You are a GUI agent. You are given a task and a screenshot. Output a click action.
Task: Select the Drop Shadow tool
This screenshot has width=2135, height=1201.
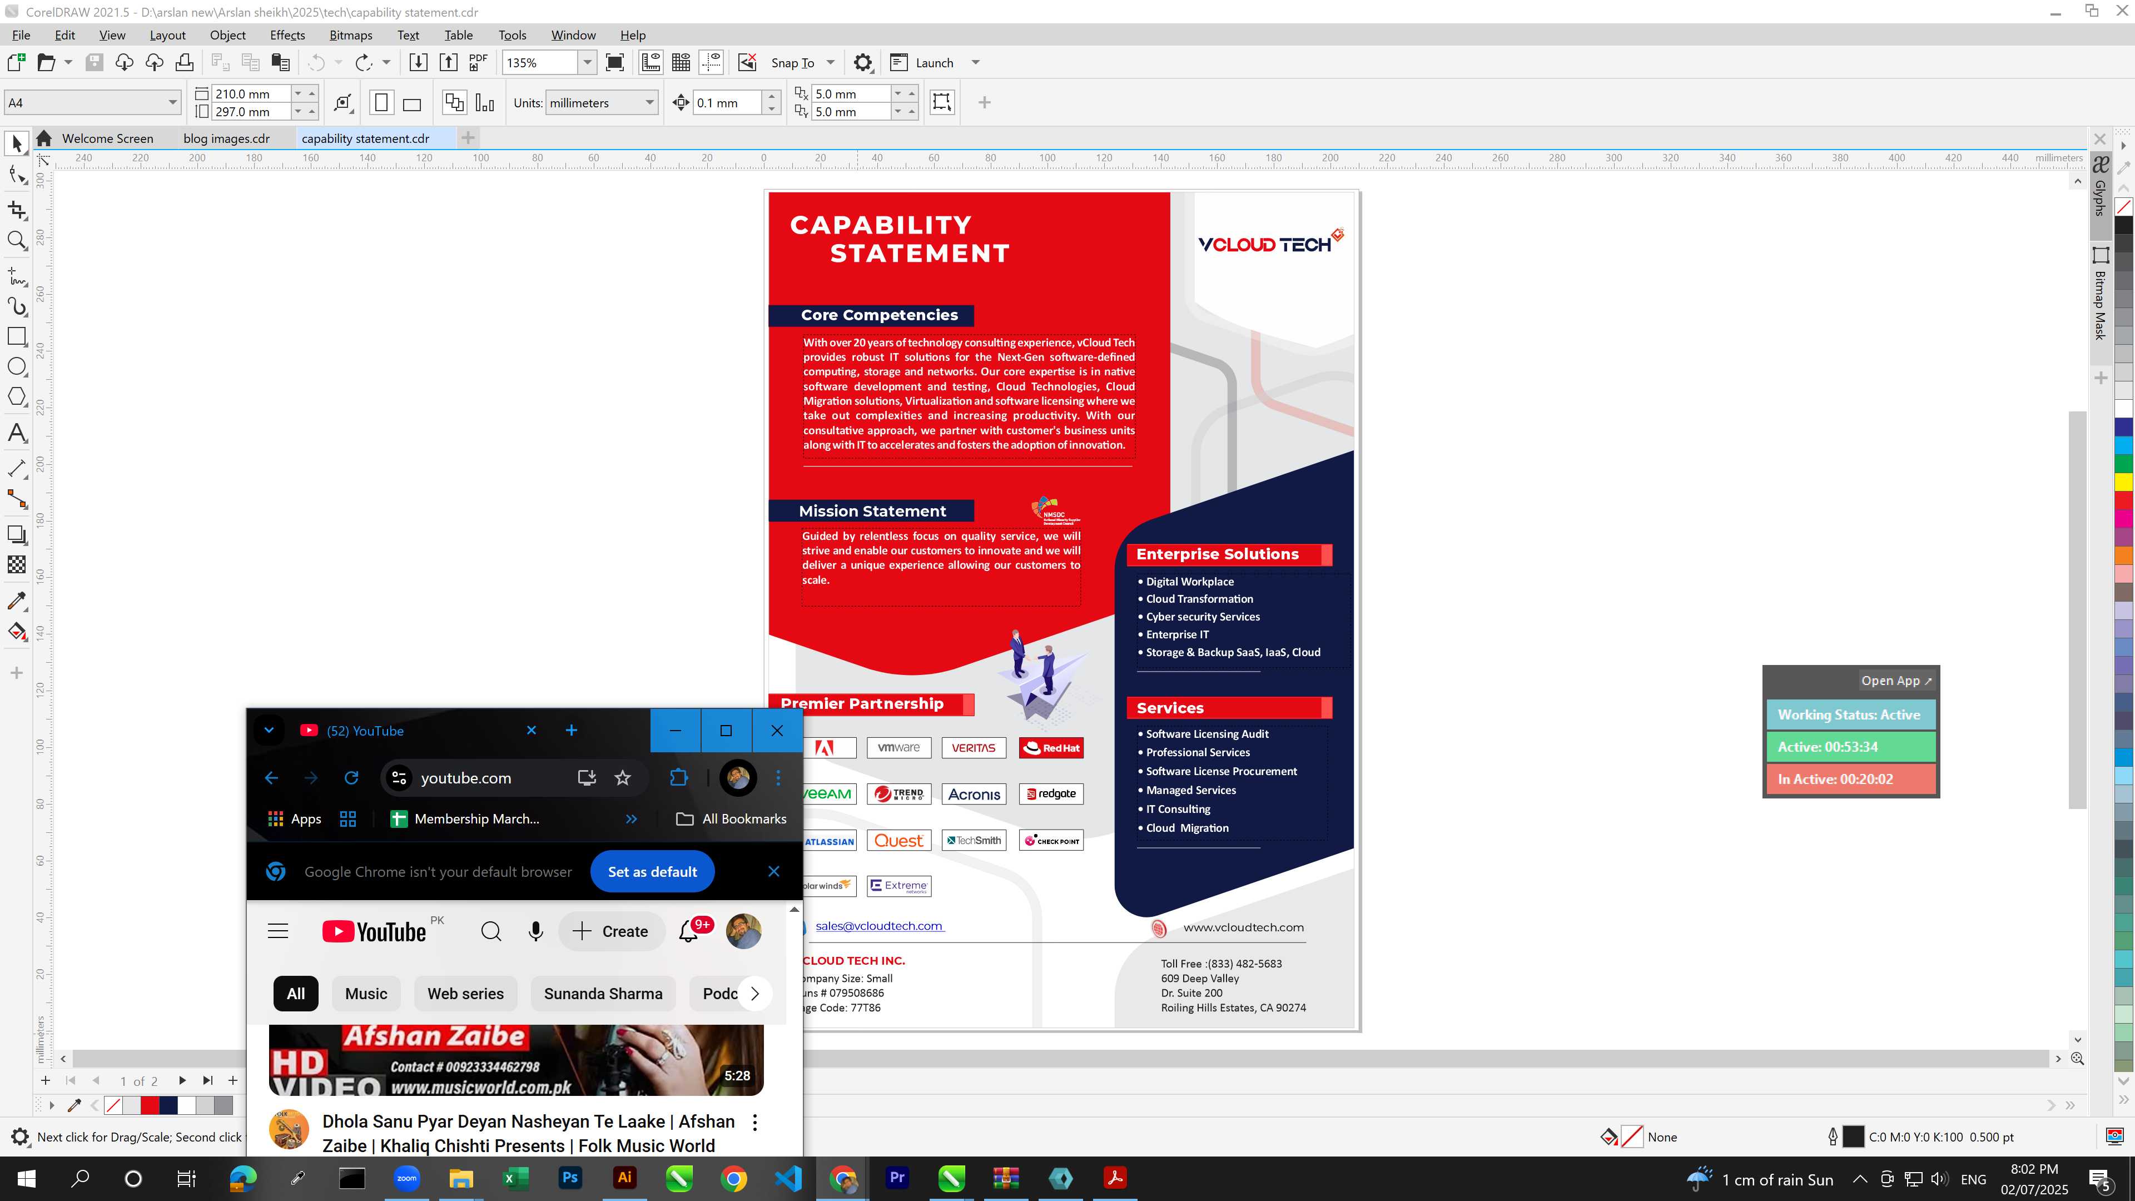tap(17, 534)
